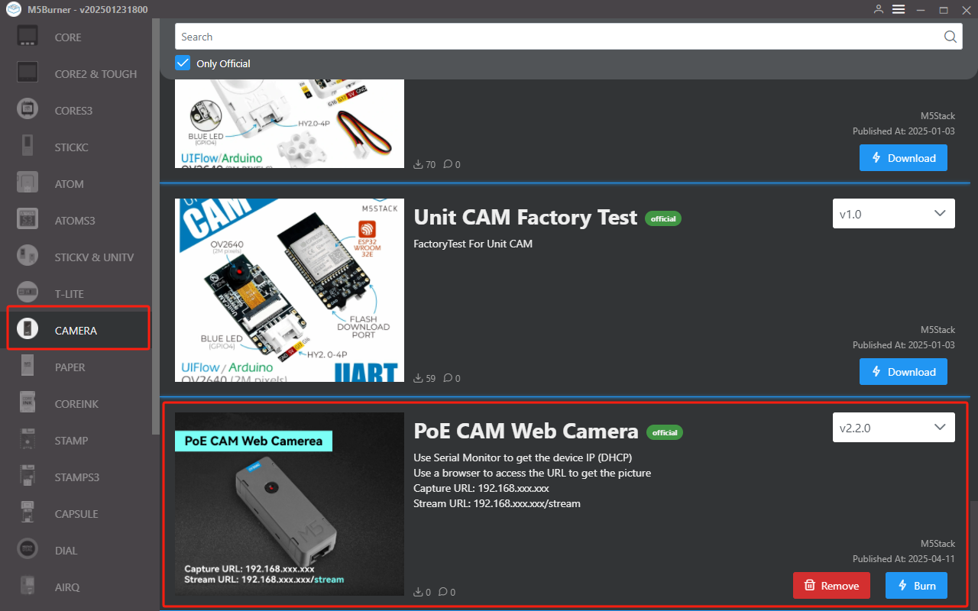Focus the Search input field
Image resolution: width=978 pixels, height=611 pixels.
coord(568,37)
